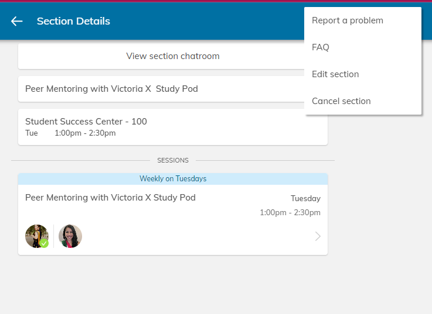The width and height of the screenshot is (432, 314).
Task: Open the View section chatroom button
Action: coord(173,56)
